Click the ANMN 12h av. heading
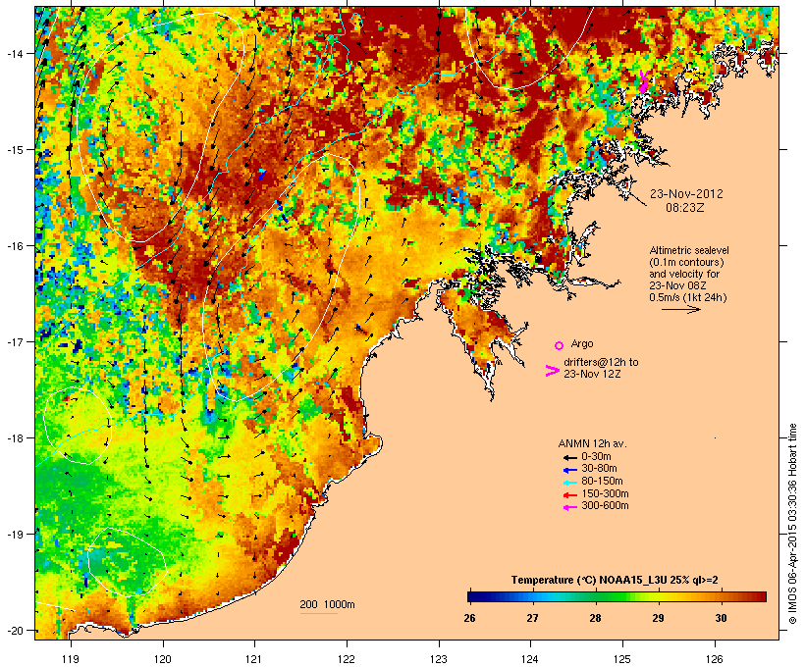Image resolution: width=805 pixels, height=667 pixels. coord(592,443)
